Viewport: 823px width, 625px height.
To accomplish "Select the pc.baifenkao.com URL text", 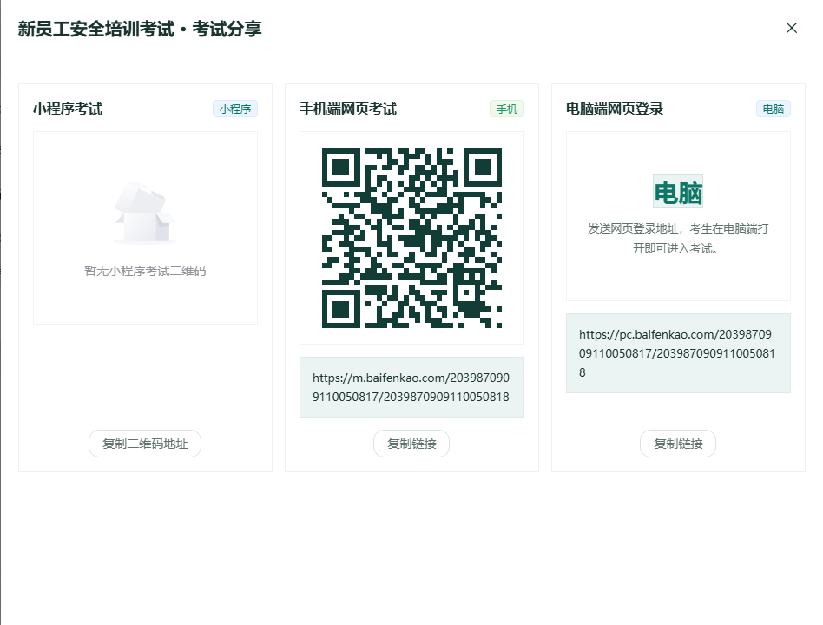I will tap(677, 353).
